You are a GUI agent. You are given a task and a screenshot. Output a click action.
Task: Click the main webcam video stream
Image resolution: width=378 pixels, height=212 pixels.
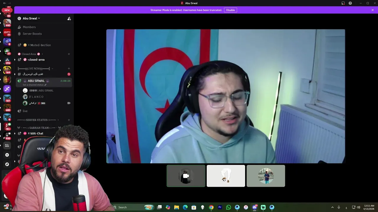coord(226,96)
